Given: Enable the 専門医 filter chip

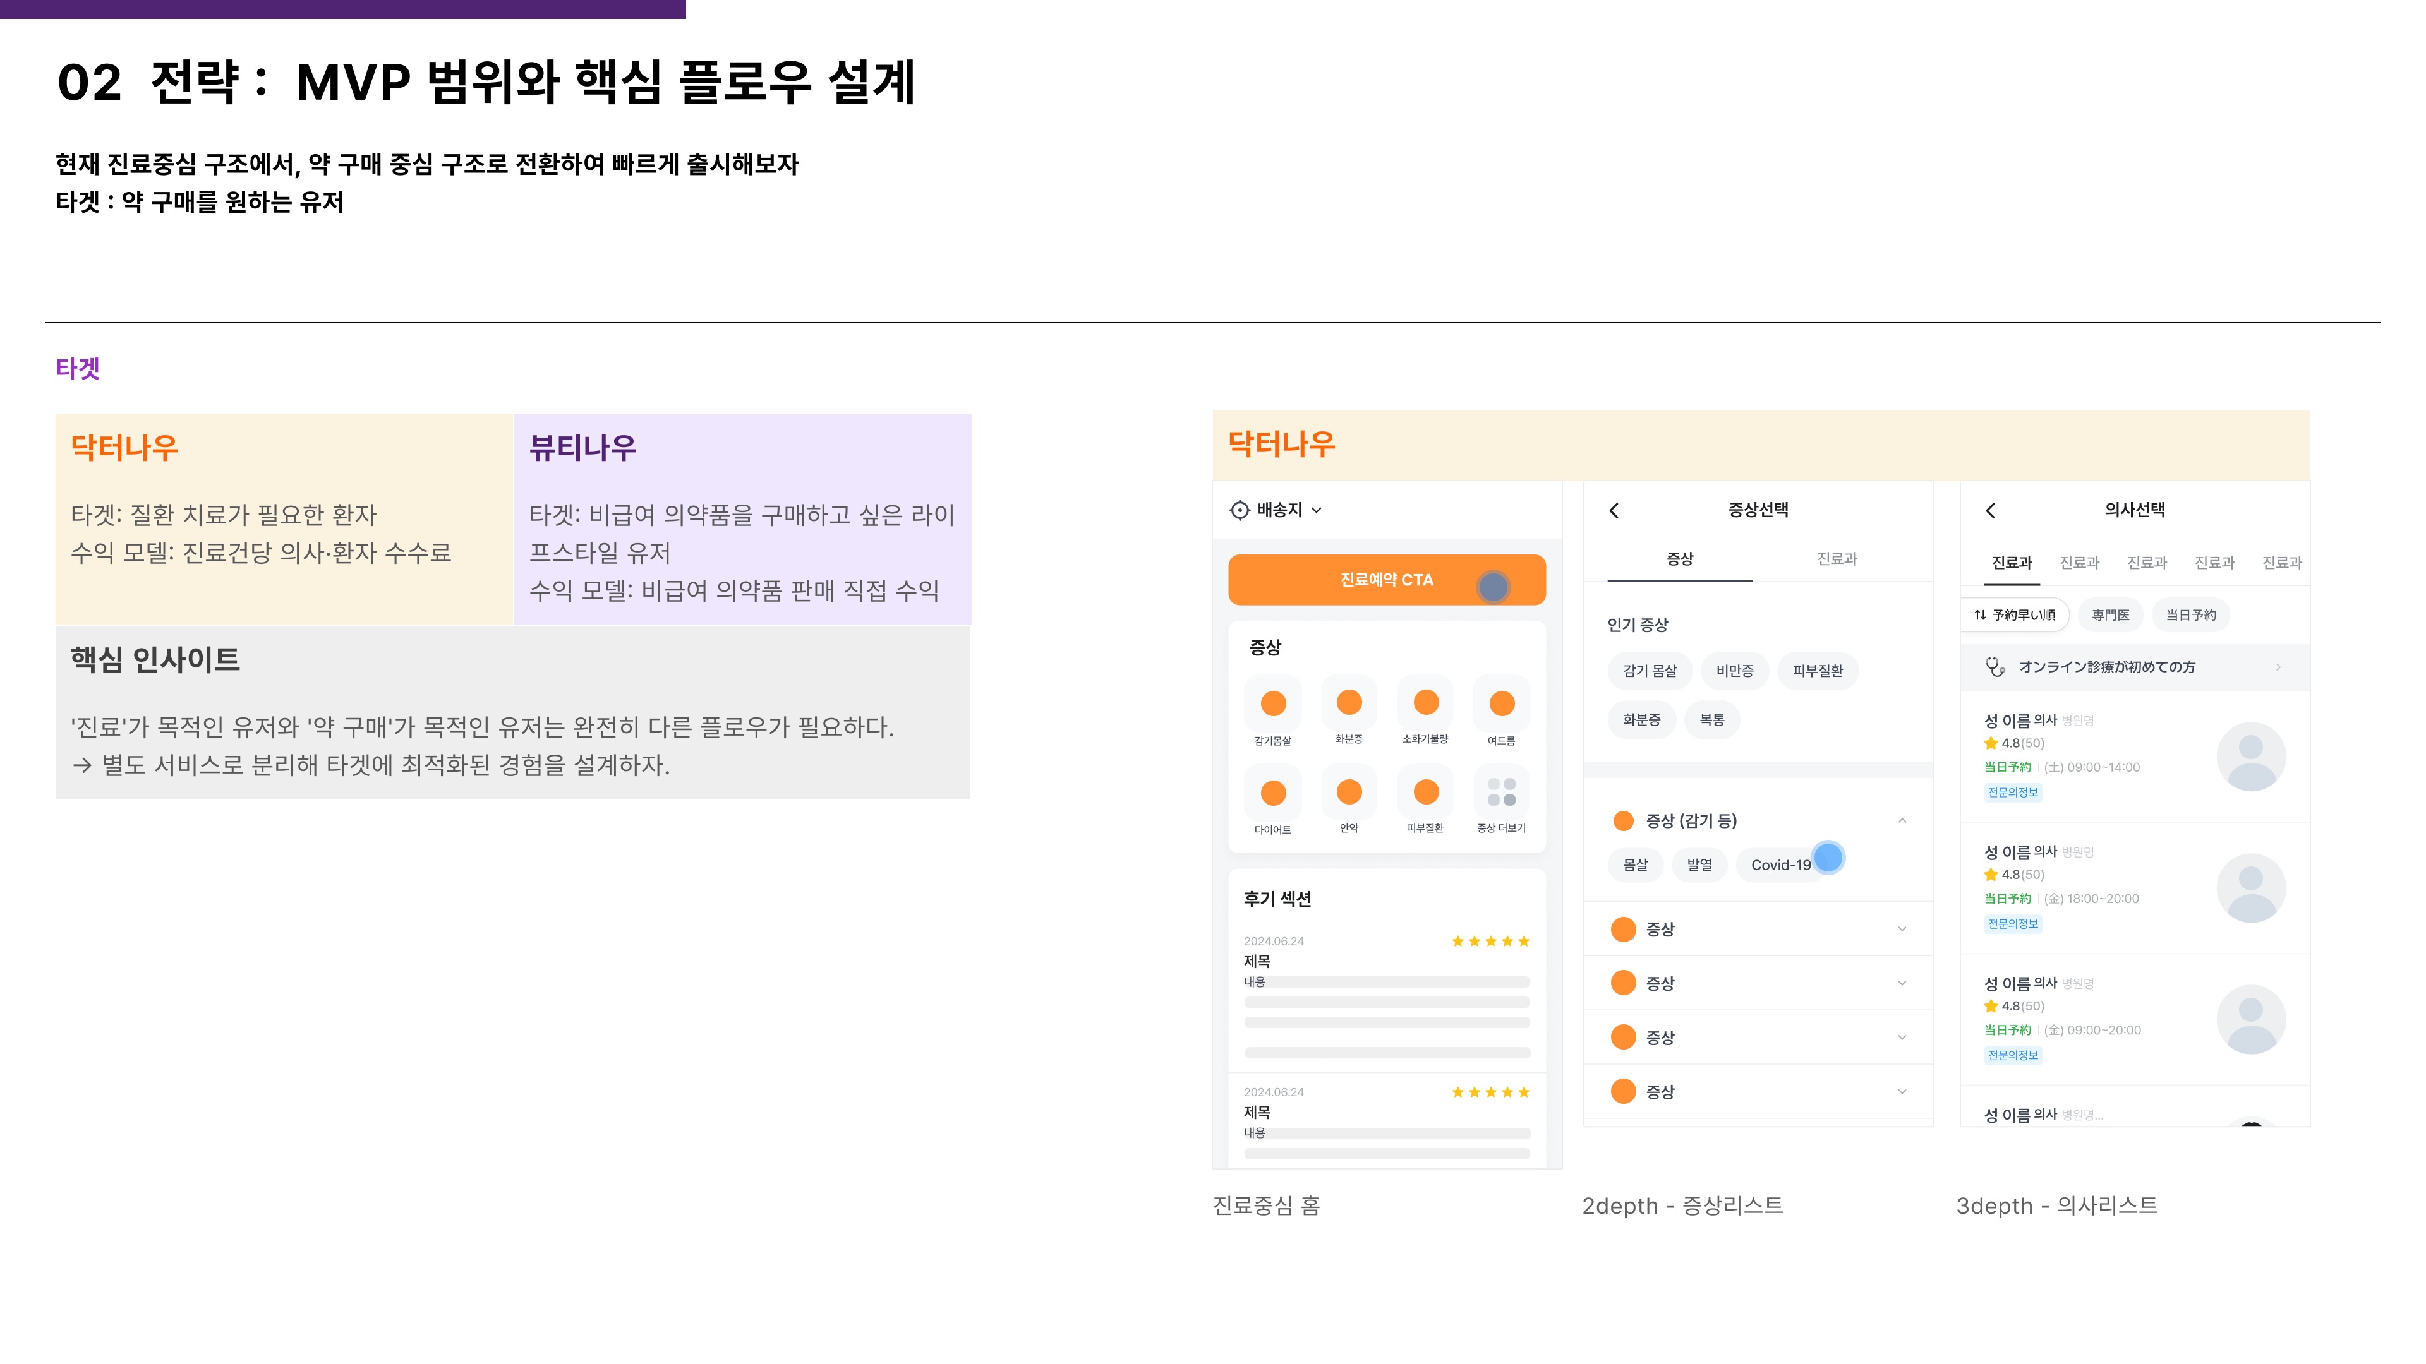Looking at the screenshot, I should tap(2111, 614).
